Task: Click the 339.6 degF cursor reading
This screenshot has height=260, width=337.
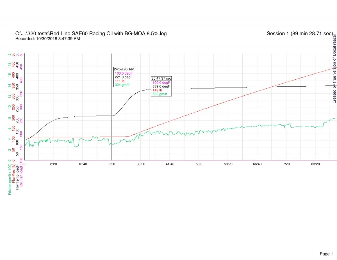Action: click(161, 86)
